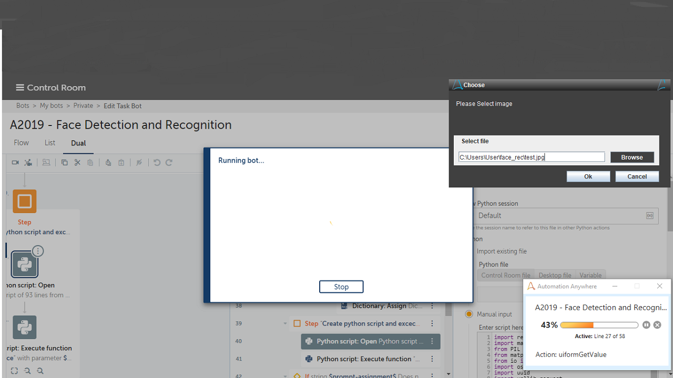Select the Dictionary: Assign row 38

[389, 306]
